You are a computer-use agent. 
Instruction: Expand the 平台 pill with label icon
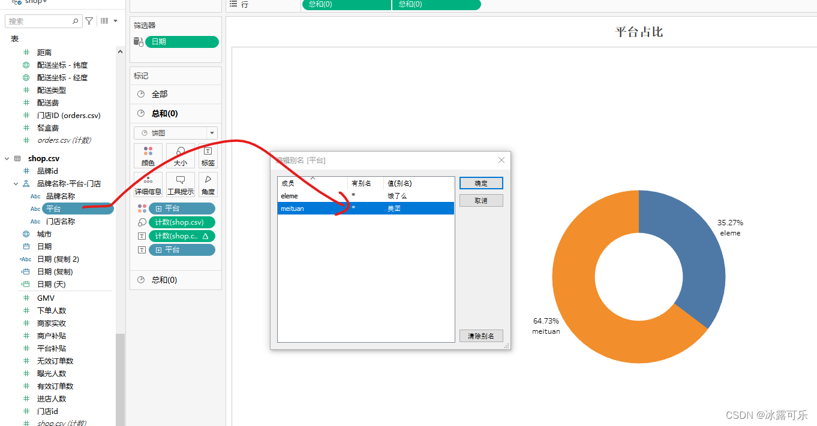(159, 250)
